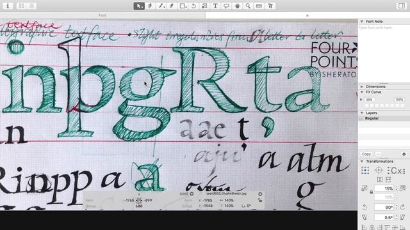
Task: Switch to the second edit tab
Action: click(307, 15)
